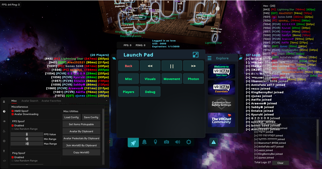Minimize the Misc config panel
The width and height of the screenshot is (322, 169).
click(x=106, y=101)
